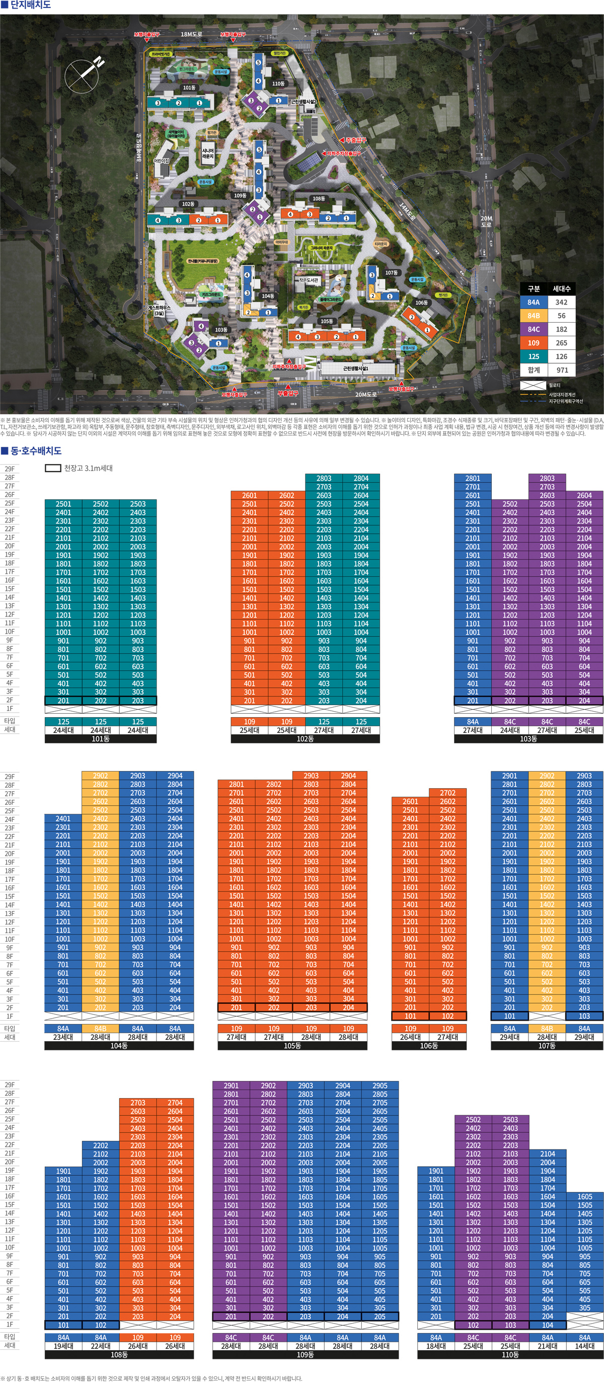The image size is (604, 1382).
Task: Click unit 2901 in the 107동 table
Action: (x=509, y=776)
